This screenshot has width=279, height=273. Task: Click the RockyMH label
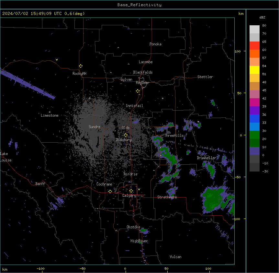click(79, 74)
